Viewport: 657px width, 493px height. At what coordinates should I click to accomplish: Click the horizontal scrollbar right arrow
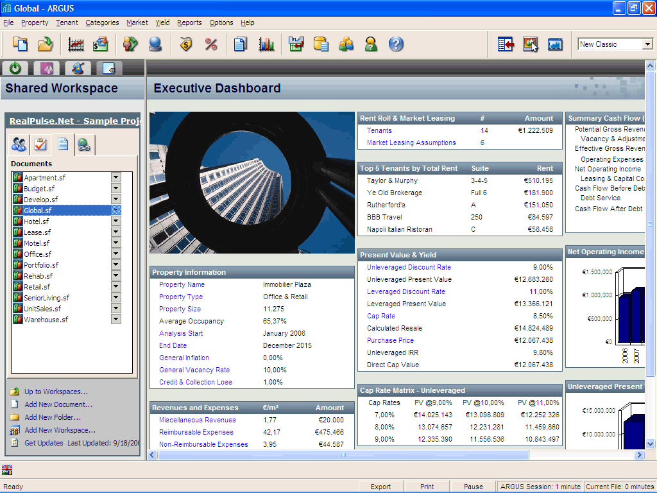(640, 455)
